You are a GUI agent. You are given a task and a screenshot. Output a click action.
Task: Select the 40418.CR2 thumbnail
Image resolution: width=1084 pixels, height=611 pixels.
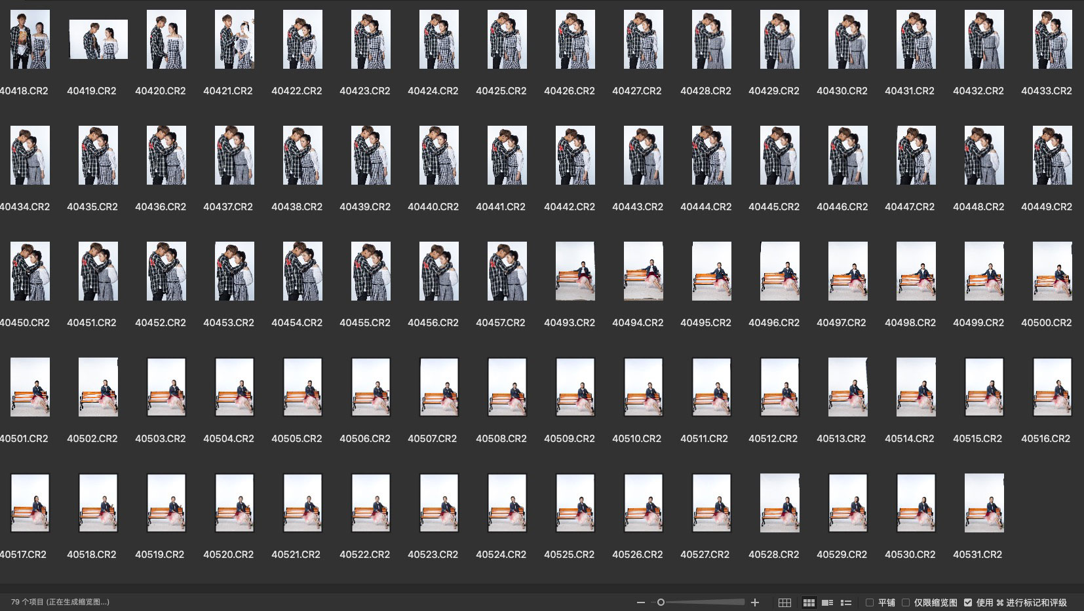(30, 39)
